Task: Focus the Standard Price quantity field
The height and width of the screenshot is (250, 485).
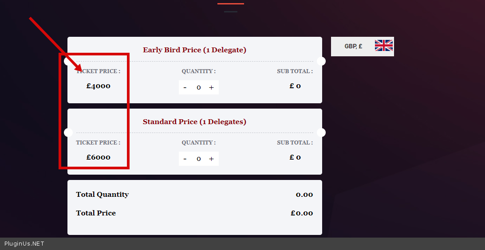Action: (198, 159)
